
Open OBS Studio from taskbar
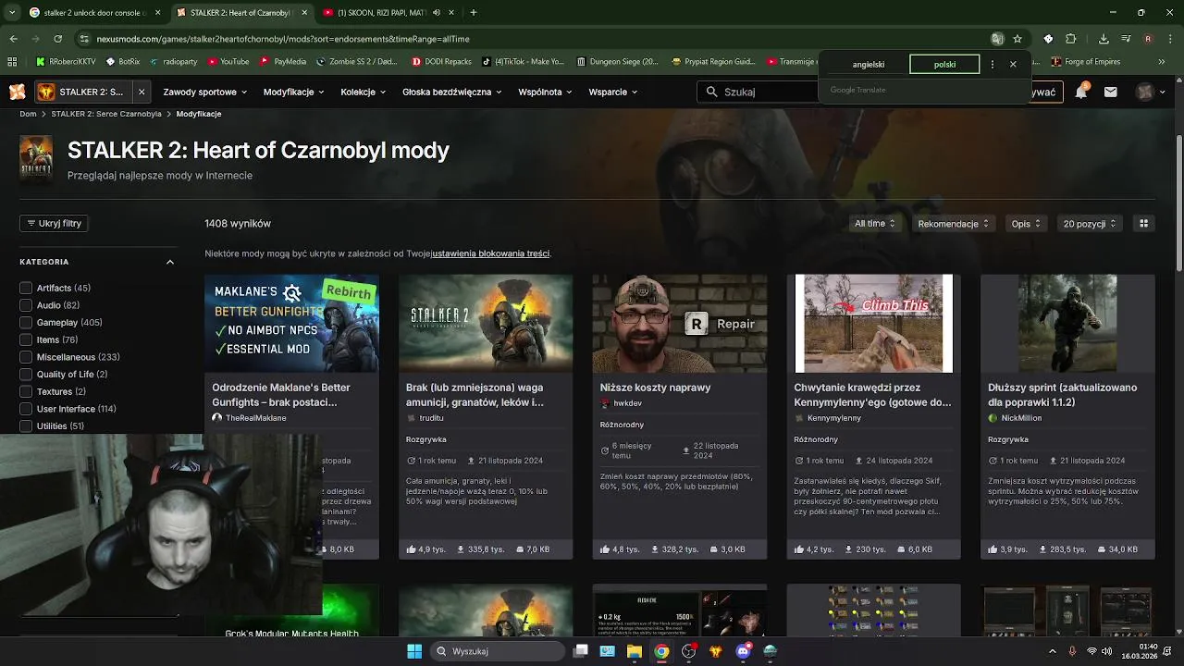click(688, 651)
